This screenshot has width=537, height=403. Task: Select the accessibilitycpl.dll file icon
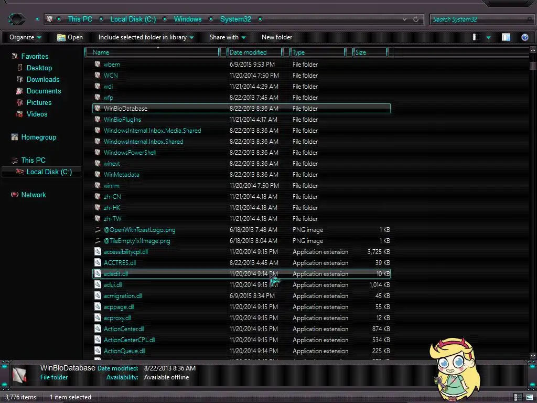(x=98, y=251)
